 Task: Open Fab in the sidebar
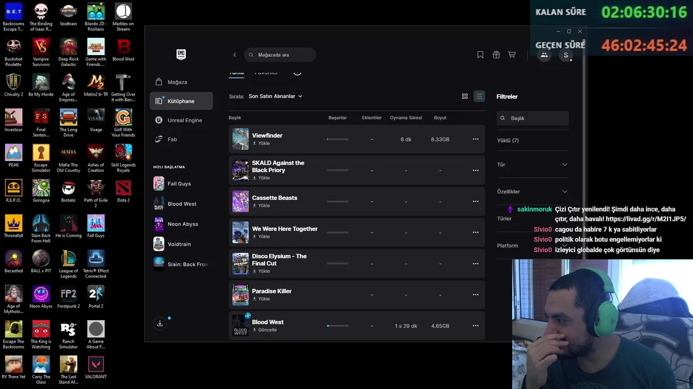coord(181,139)
